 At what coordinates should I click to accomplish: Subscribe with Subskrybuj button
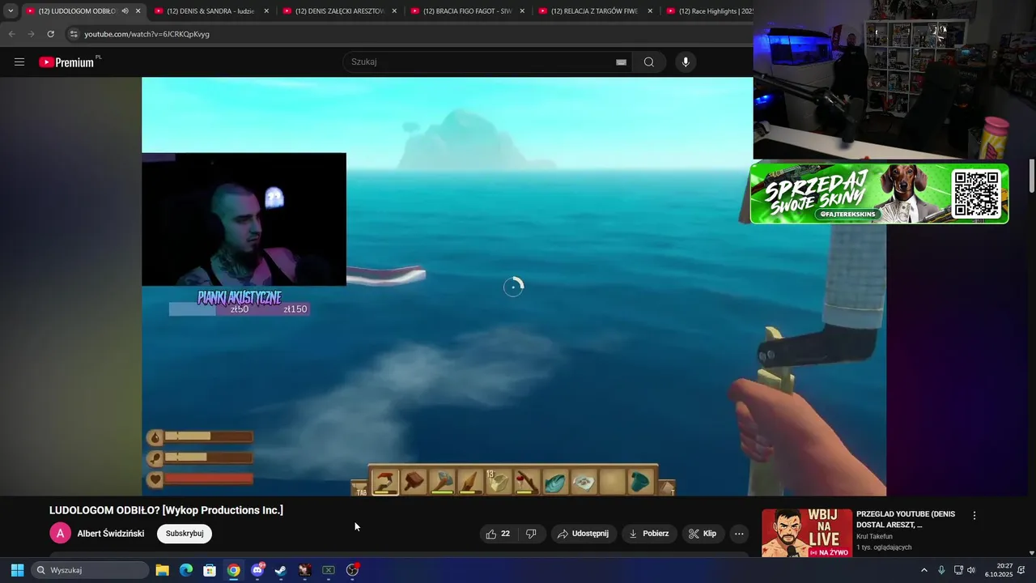click(185, 534)
